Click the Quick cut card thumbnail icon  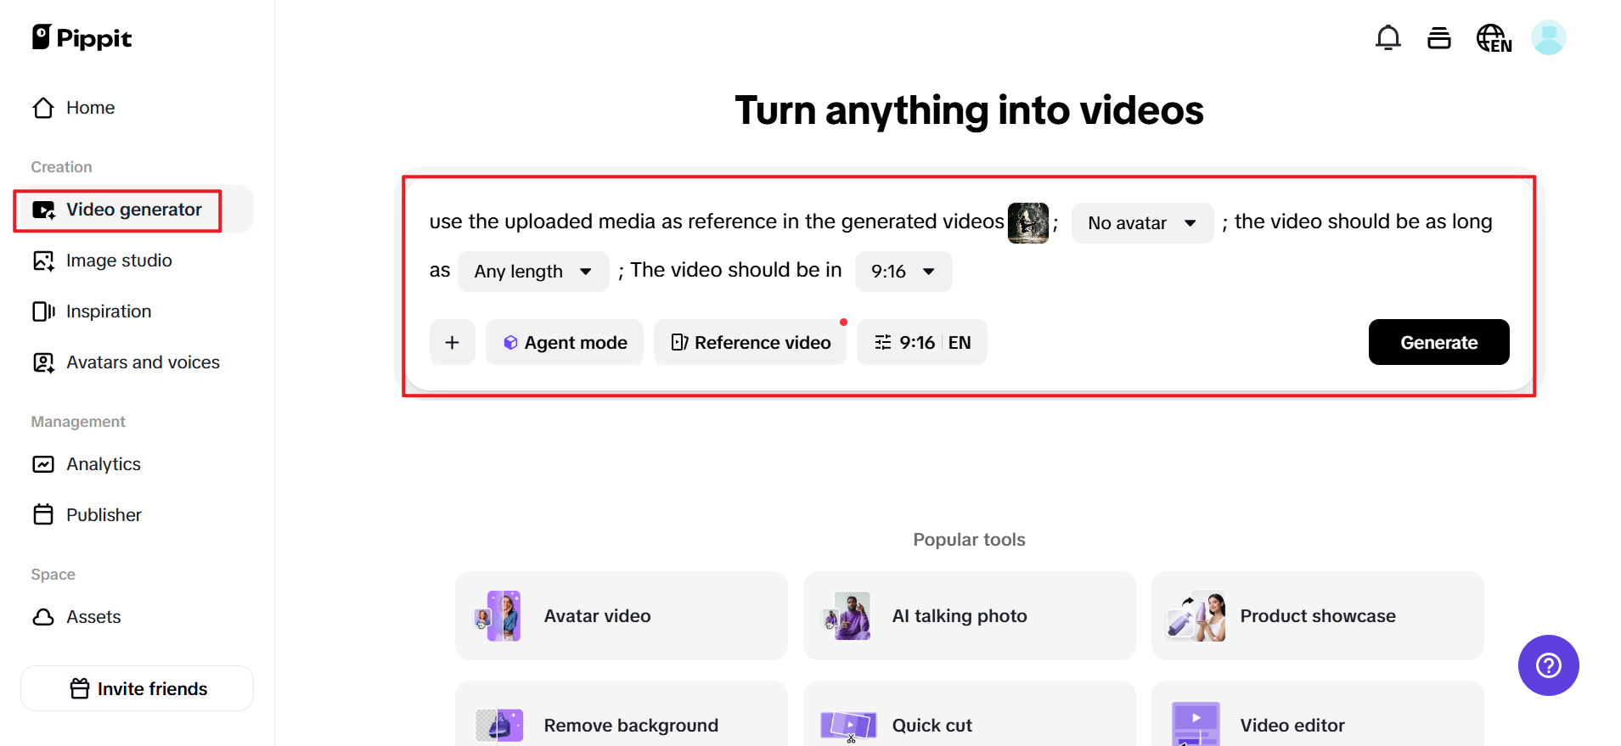tap(847, 725)
